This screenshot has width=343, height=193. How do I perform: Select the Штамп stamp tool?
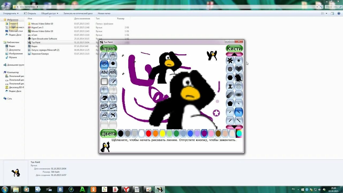(113, 56)
